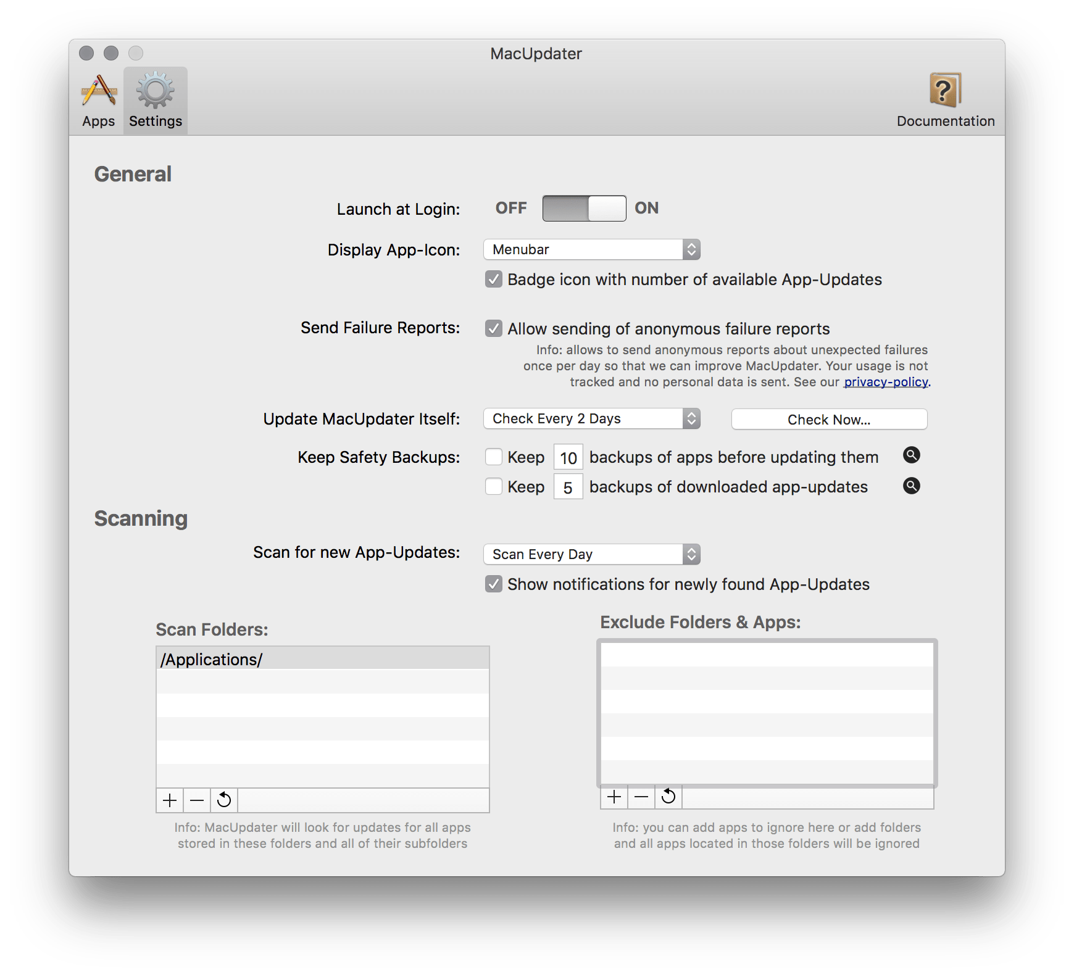The height and width of the screenshot is (975, 1074).
Task: Add an exclusion with plus under Exclude Folders
Action: (x=614, y=796)
